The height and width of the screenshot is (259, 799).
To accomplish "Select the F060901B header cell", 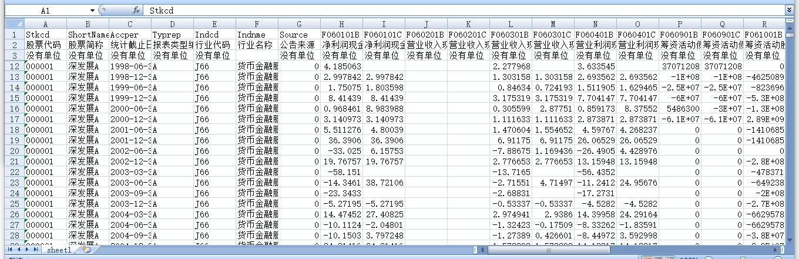I will [680, 35].
